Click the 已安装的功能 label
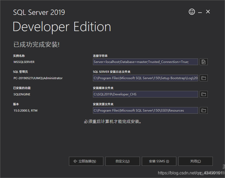Screen dimensions: 225x178 click(x=22, y=88)
